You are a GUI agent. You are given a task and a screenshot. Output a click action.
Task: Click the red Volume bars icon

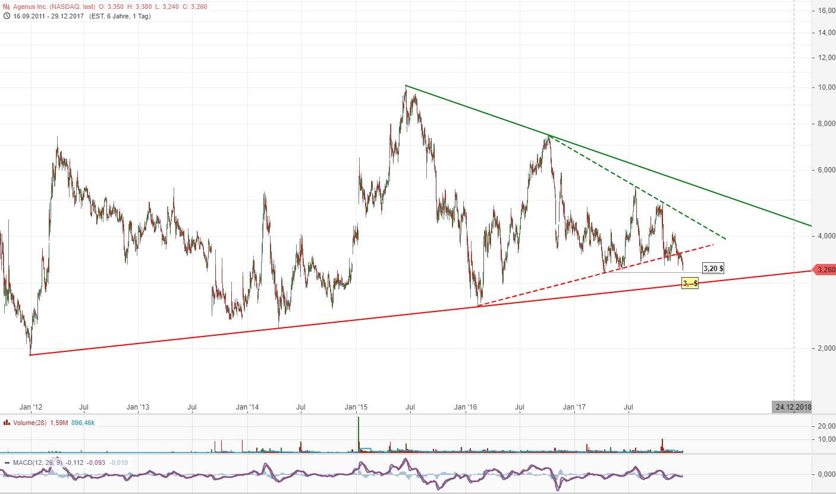pos(6,423)
